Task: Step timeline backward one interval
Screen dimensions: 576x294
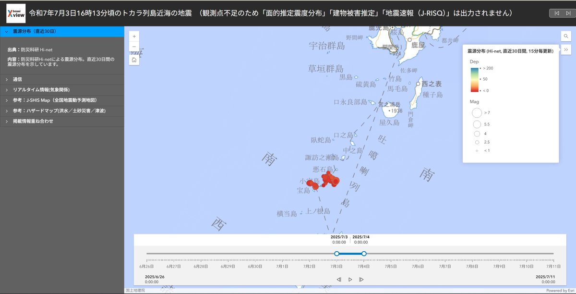Action: coord(339,279)
